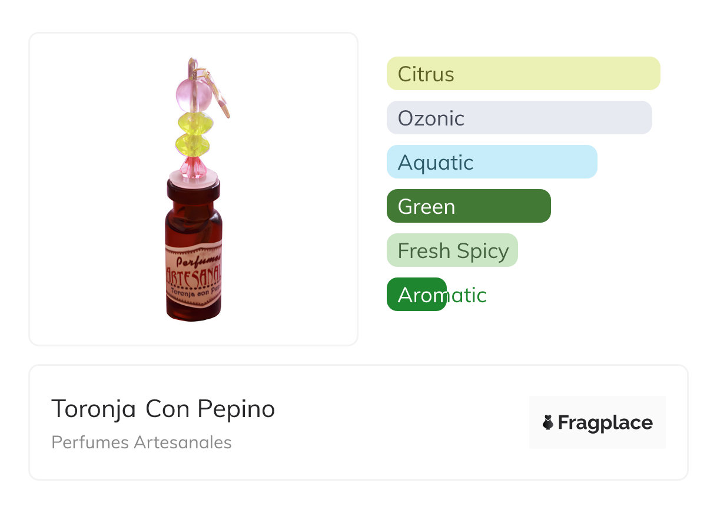Click the Ozonic accord bar
Image resolution: width=717 pixels, height=509 pixels.
519,118
